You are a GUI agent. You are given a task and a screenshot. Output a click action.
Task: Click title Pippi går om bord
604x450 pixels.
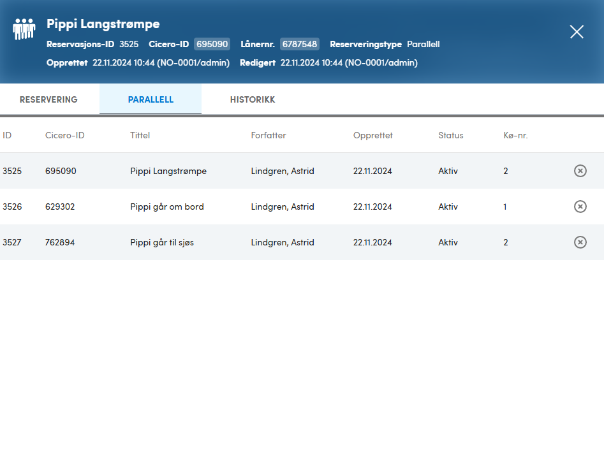click(x=167, y=207)
